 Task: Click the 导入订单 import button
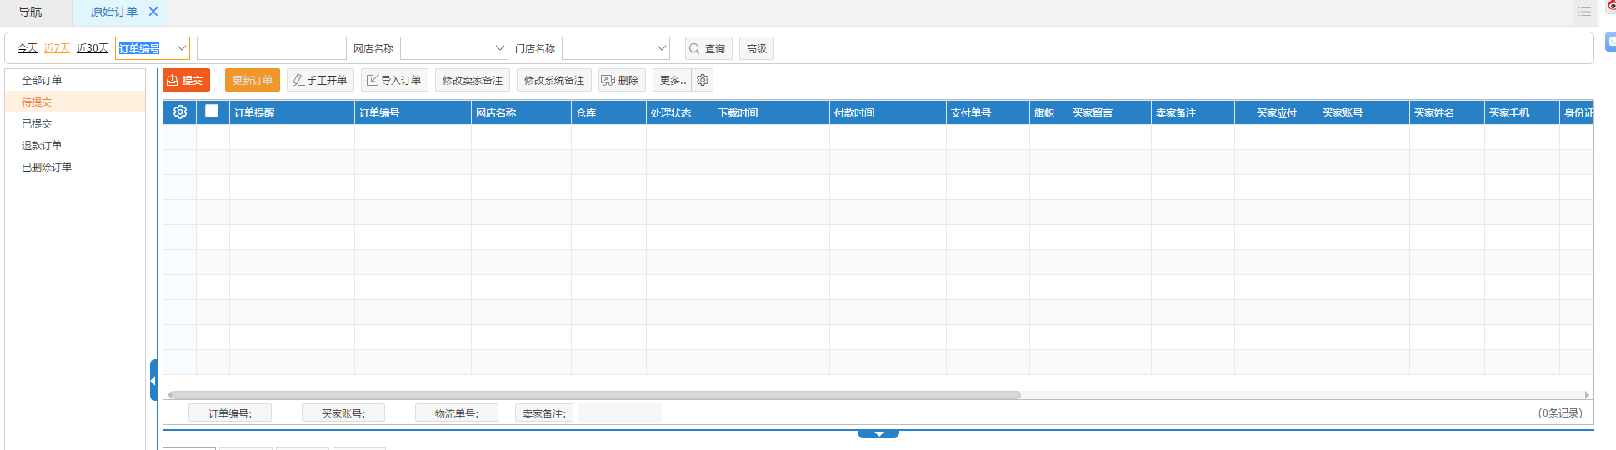(x=395, y=80)
